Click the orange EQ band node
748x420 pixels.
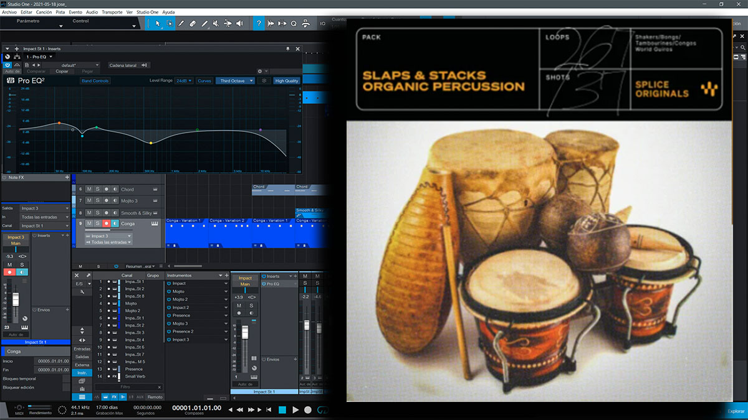[x=59, y=123]
